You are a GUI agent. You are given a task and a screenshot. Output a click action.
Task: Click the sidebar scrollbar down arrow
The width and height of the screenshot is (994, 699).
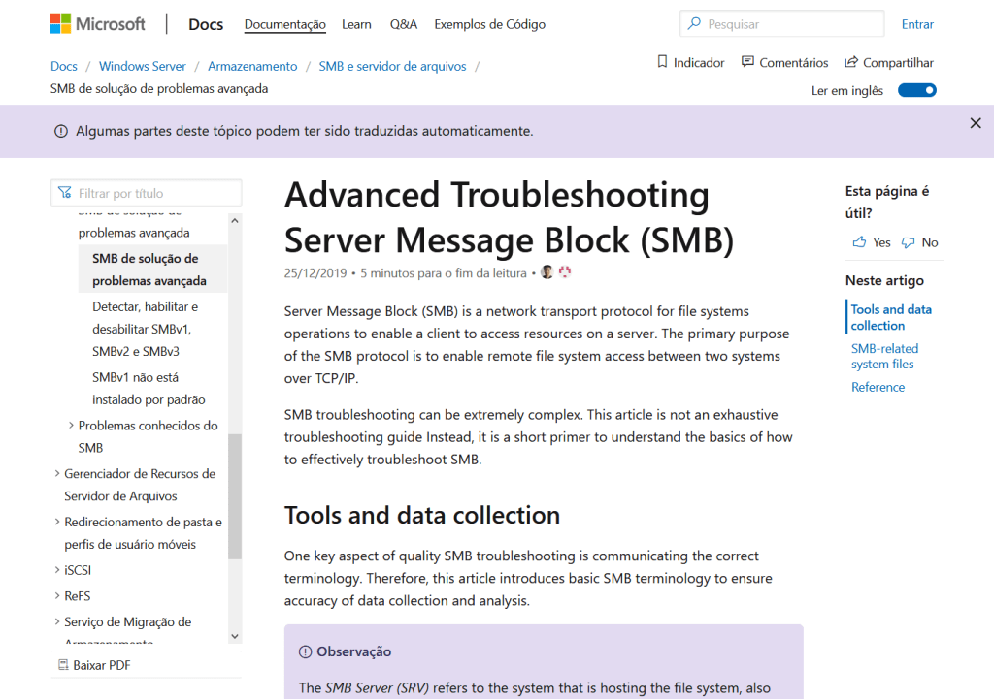tap(235, 636)
